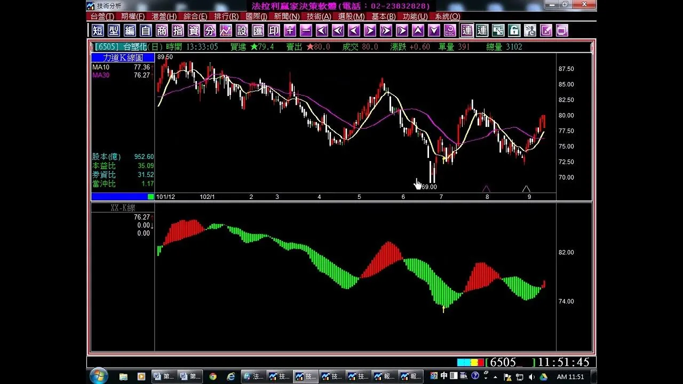Image resolution: width=683 pixels, height=384 pixels.
Task: Click the 設 settings toolbar button
Action: 242,30
